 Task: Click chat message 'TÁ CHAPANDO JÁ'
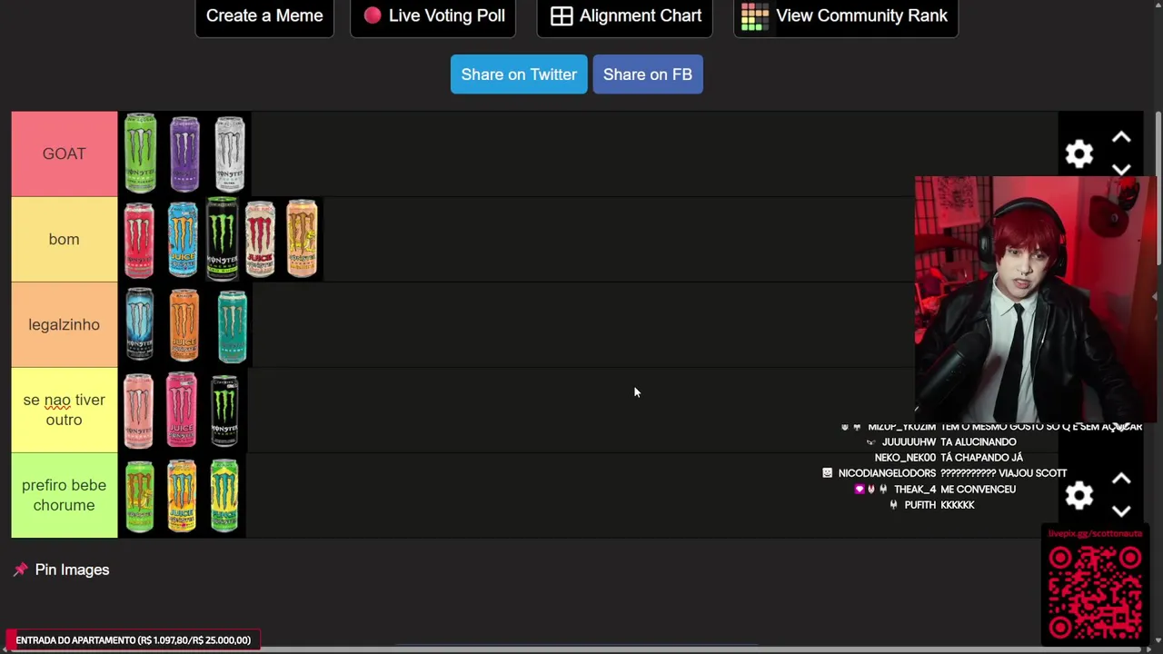[981, 458]
